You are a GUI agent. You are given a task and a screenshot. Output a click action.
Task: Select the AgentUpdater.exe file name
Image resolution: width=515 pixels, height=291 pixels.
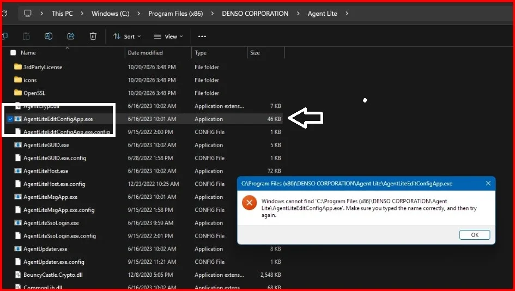(45, 249)
